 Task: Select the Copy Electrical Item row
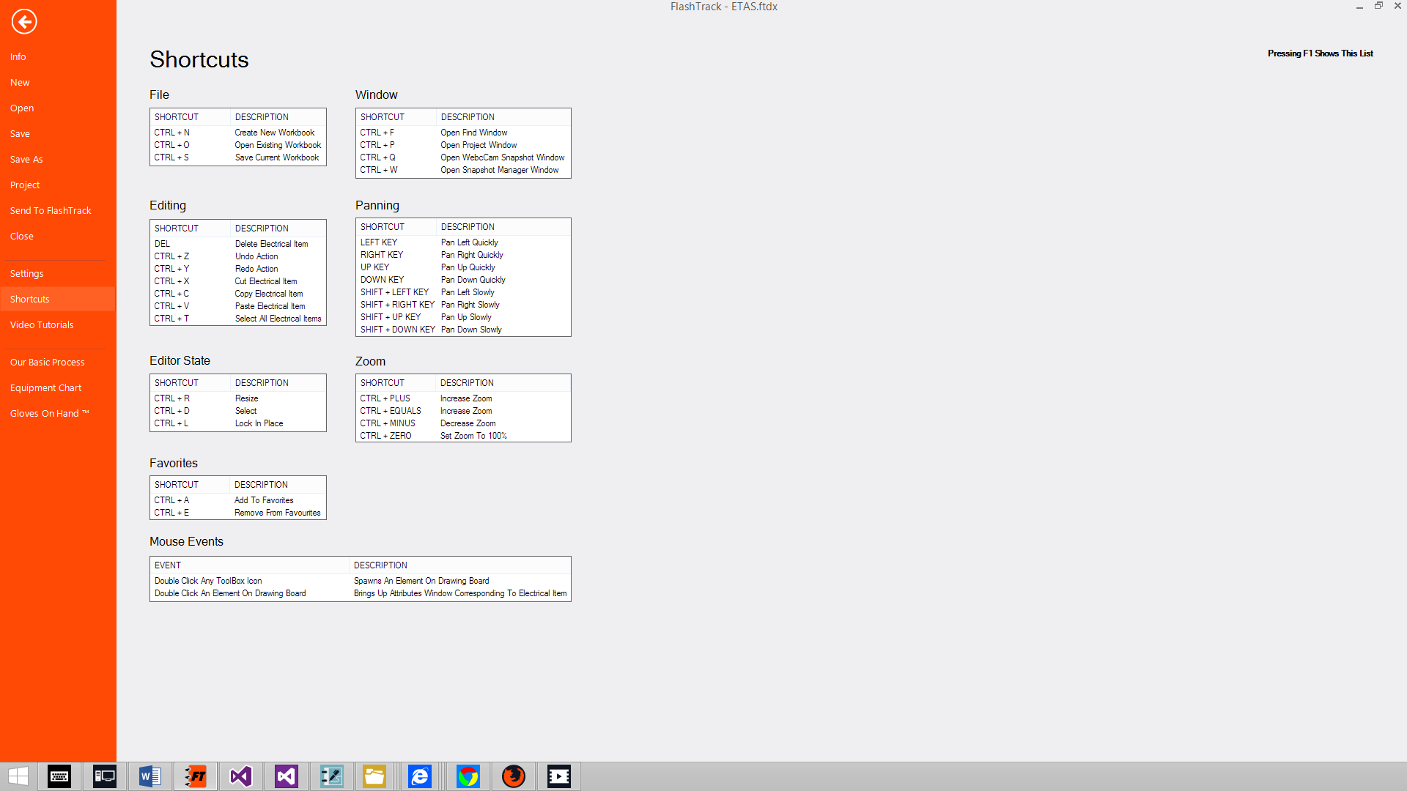(238, 294)
